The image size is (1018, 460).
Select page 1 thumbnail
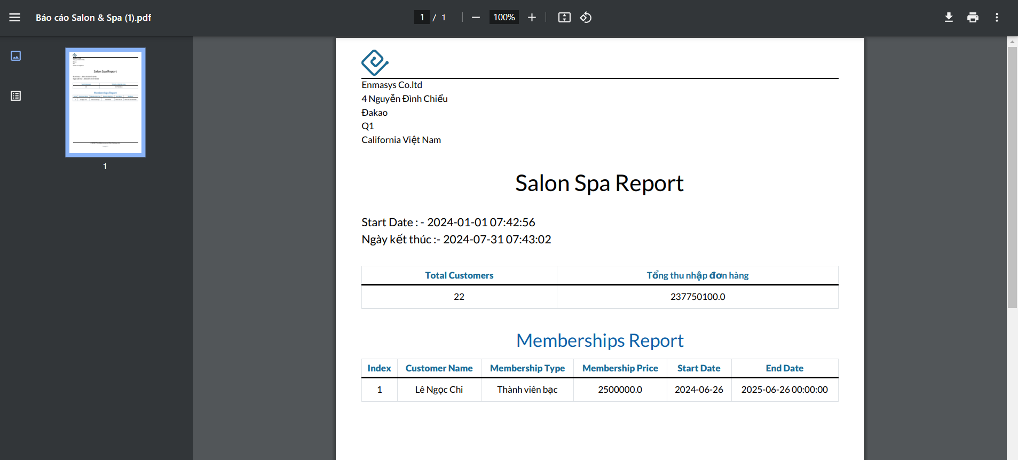click(105, 102)
